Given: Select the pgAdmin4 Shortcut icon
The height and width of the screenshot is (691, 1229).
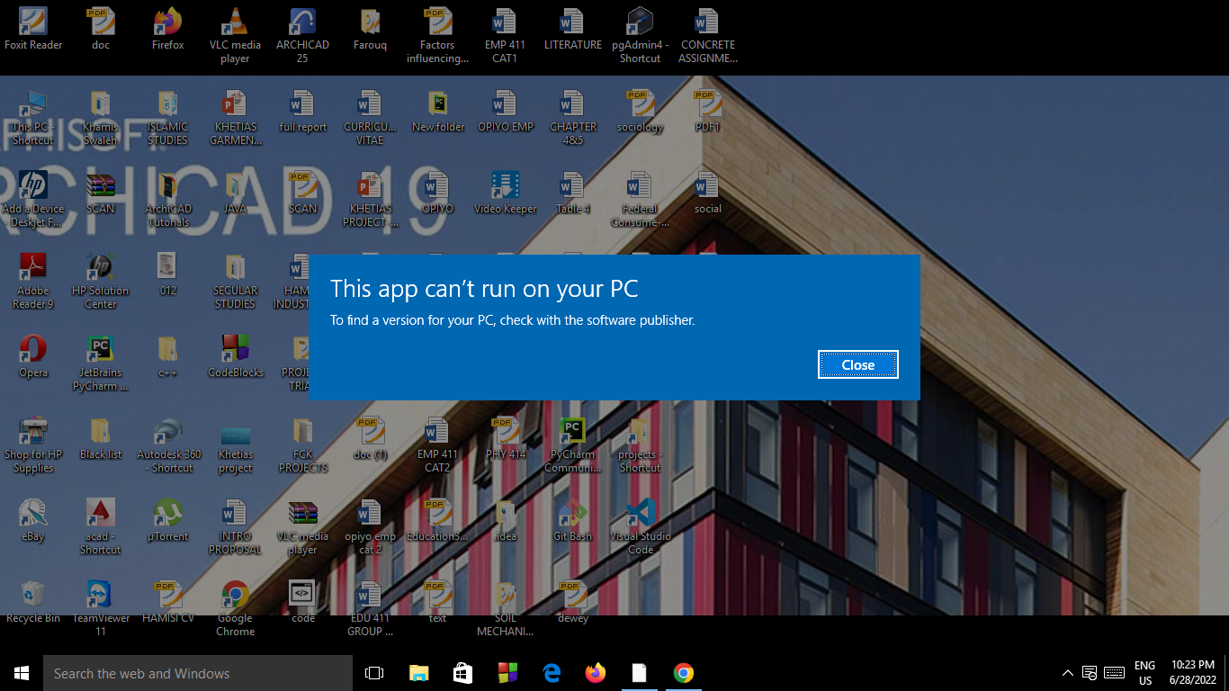Looking at the screenshot, I should [640, 36].
